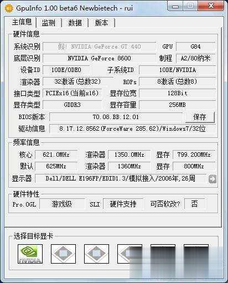The height and width of the screenshot is (283, 228).
Task: Open the 监测 tab
Action: point(48,23)
